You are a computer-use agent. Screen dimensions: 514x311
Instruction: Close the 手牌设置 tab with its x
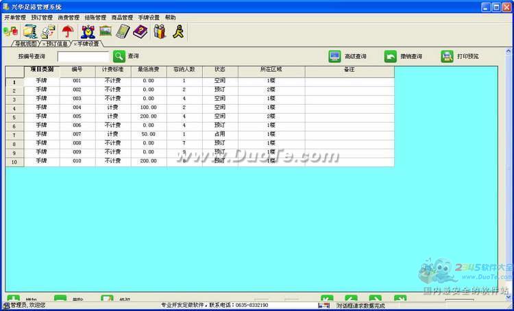tap(75, 44)
